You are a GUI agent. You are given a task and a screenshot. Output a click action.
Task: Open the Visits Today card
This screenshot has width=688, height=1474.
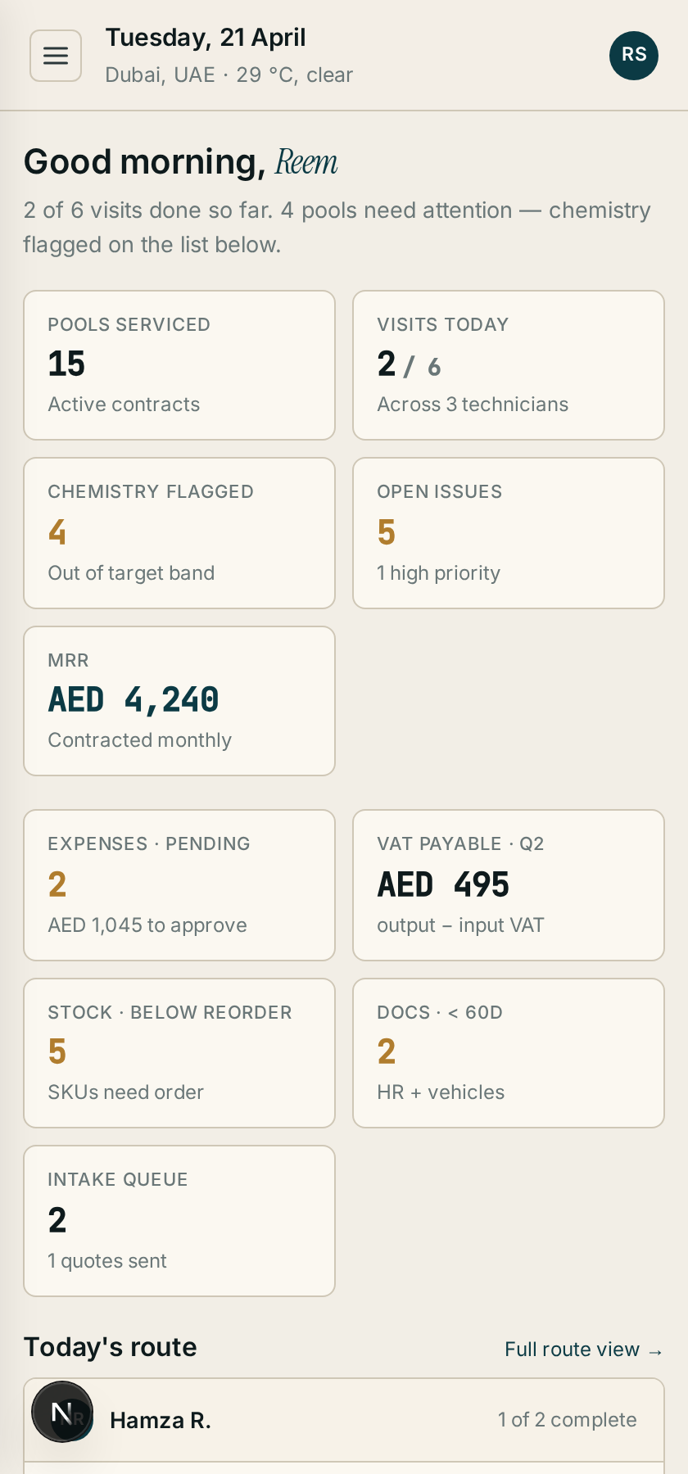click(x=509, y=365)
